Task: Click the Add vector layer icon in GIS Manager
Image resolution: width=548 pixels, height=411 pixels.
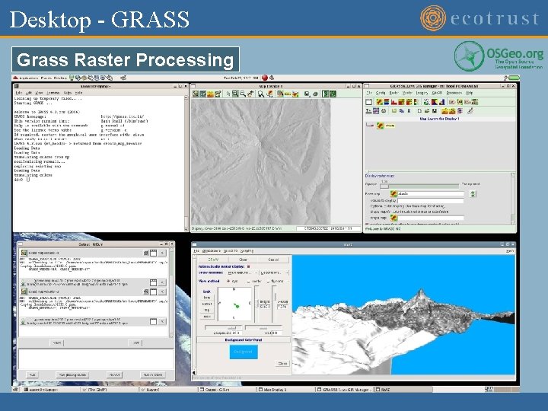Action: pyautogui.click(x=427, y=102)
